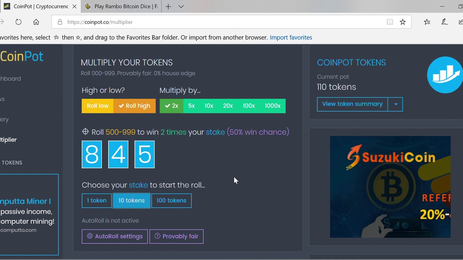Open AutoRoll settings

[115, 237]
